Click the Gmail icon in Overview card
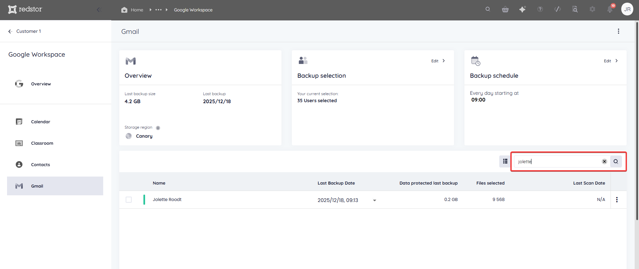The width and height of the screenshot is (639, 269). tap(131, 61)
